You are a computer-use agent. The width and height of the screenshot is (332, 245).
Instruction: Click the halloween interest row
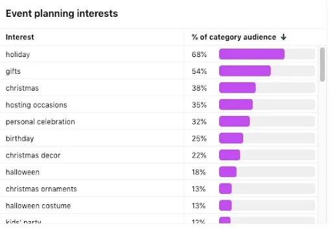pos(159,172)
